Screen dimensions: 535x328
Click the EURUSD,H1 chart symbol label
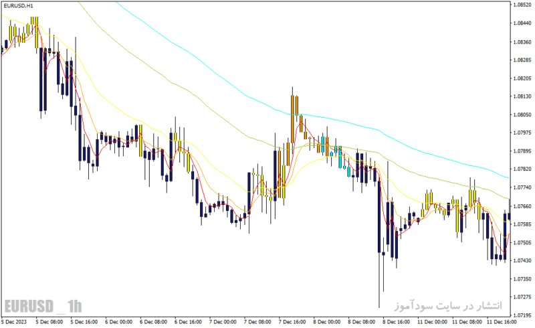19,6
